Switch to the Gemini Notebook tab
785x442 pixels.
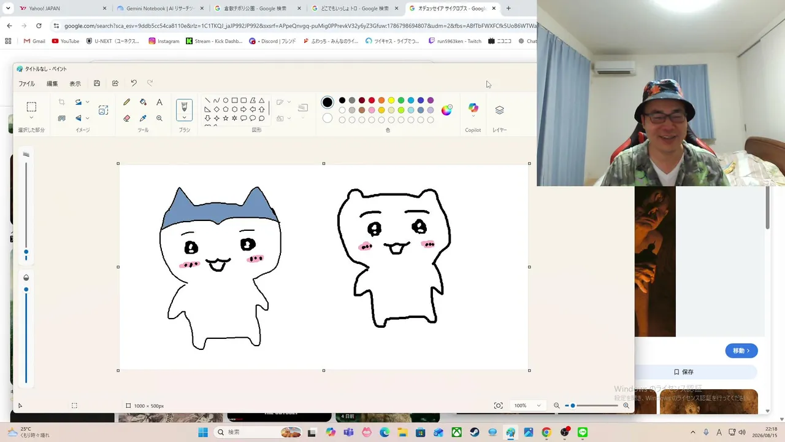[159, 9]
